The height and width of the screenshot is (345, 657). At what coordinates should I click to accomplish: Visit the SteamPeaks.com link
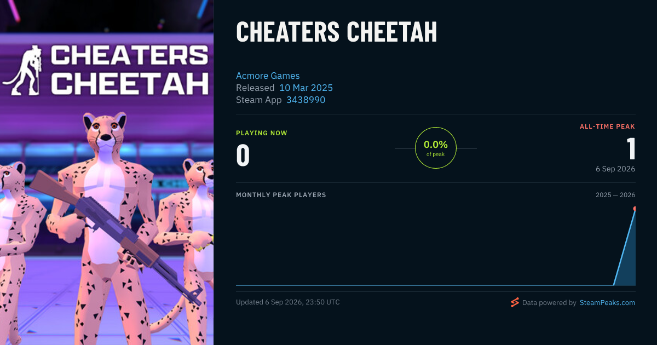[x=607, y=302]
